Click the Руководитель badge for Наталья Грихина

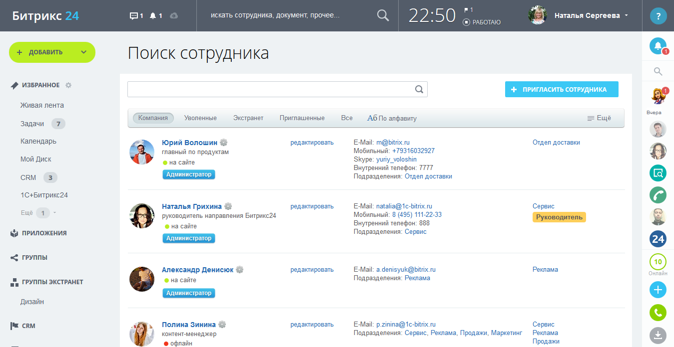pyautogui.click(x=559, y=217)
